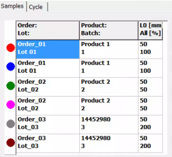The image size is (172, 157).
Task: Select the Order_01 cell in the blue row
Action: click(48, 67)
